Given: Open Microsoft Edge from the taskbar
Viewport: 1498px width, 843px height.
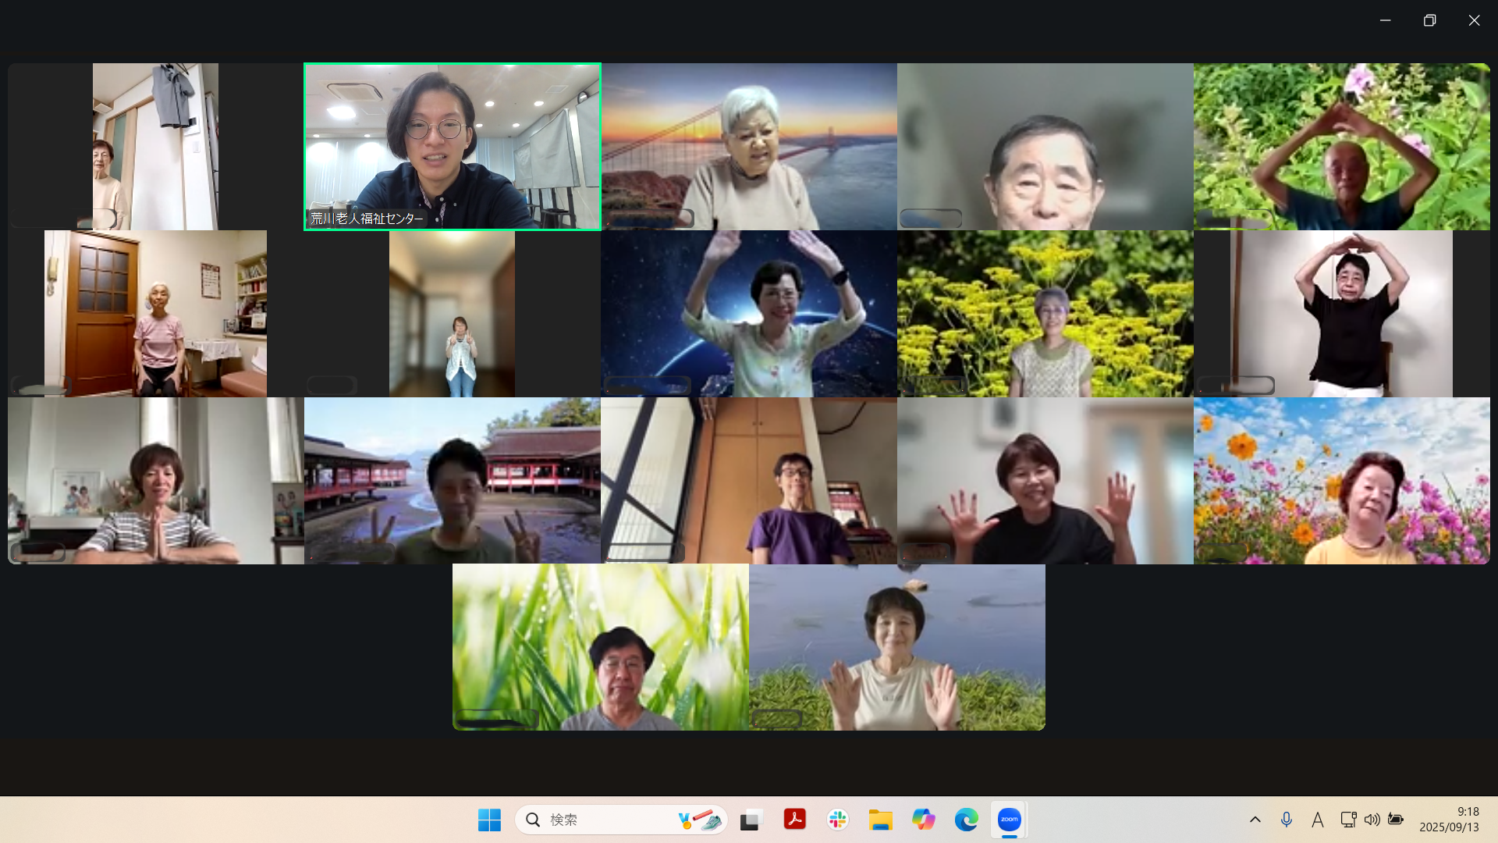Looking at the screenshot, I should pyautogui.click(x=966, y=820).
